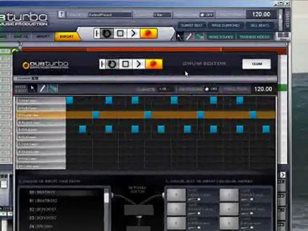
Task: Stop playback in main window transport
Action: click(x=120, y=33)
